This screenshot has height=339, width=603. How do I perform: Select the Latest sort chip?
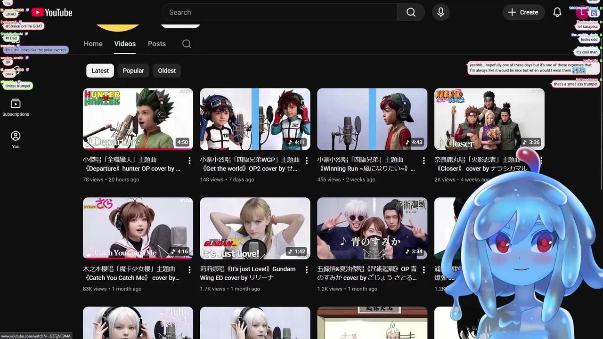click(x=100, y=71)
